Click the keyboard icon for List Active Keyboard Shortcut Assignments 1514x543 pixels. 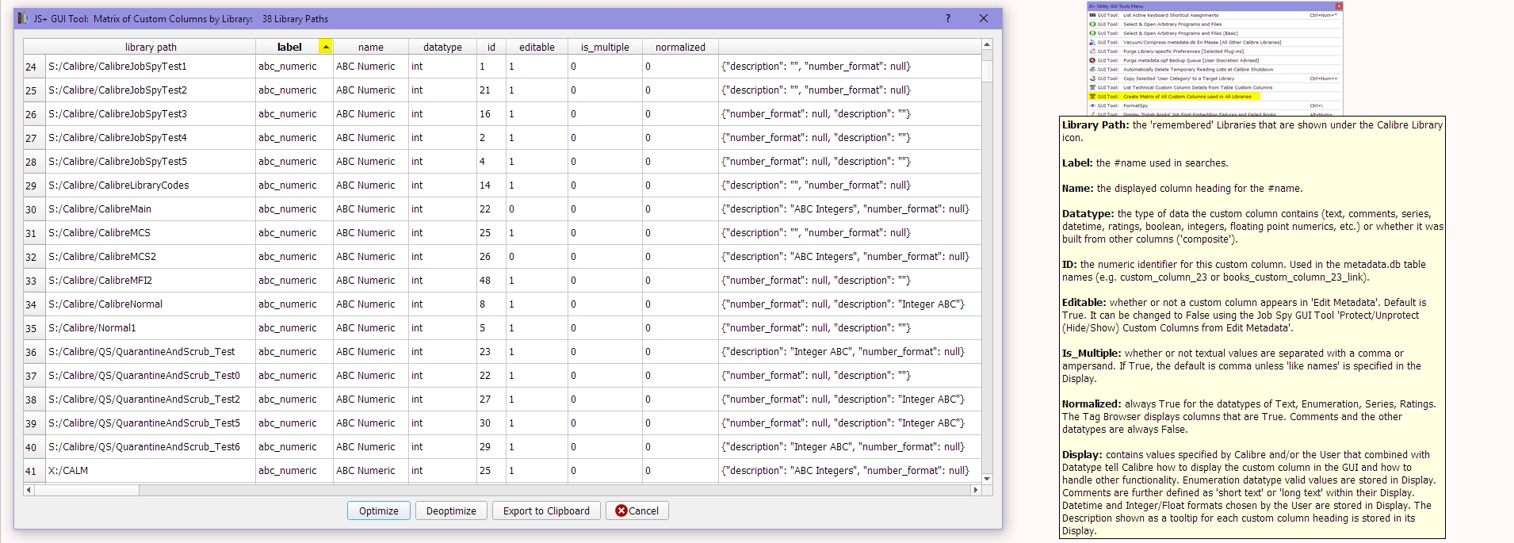(x=1092, y=15)
